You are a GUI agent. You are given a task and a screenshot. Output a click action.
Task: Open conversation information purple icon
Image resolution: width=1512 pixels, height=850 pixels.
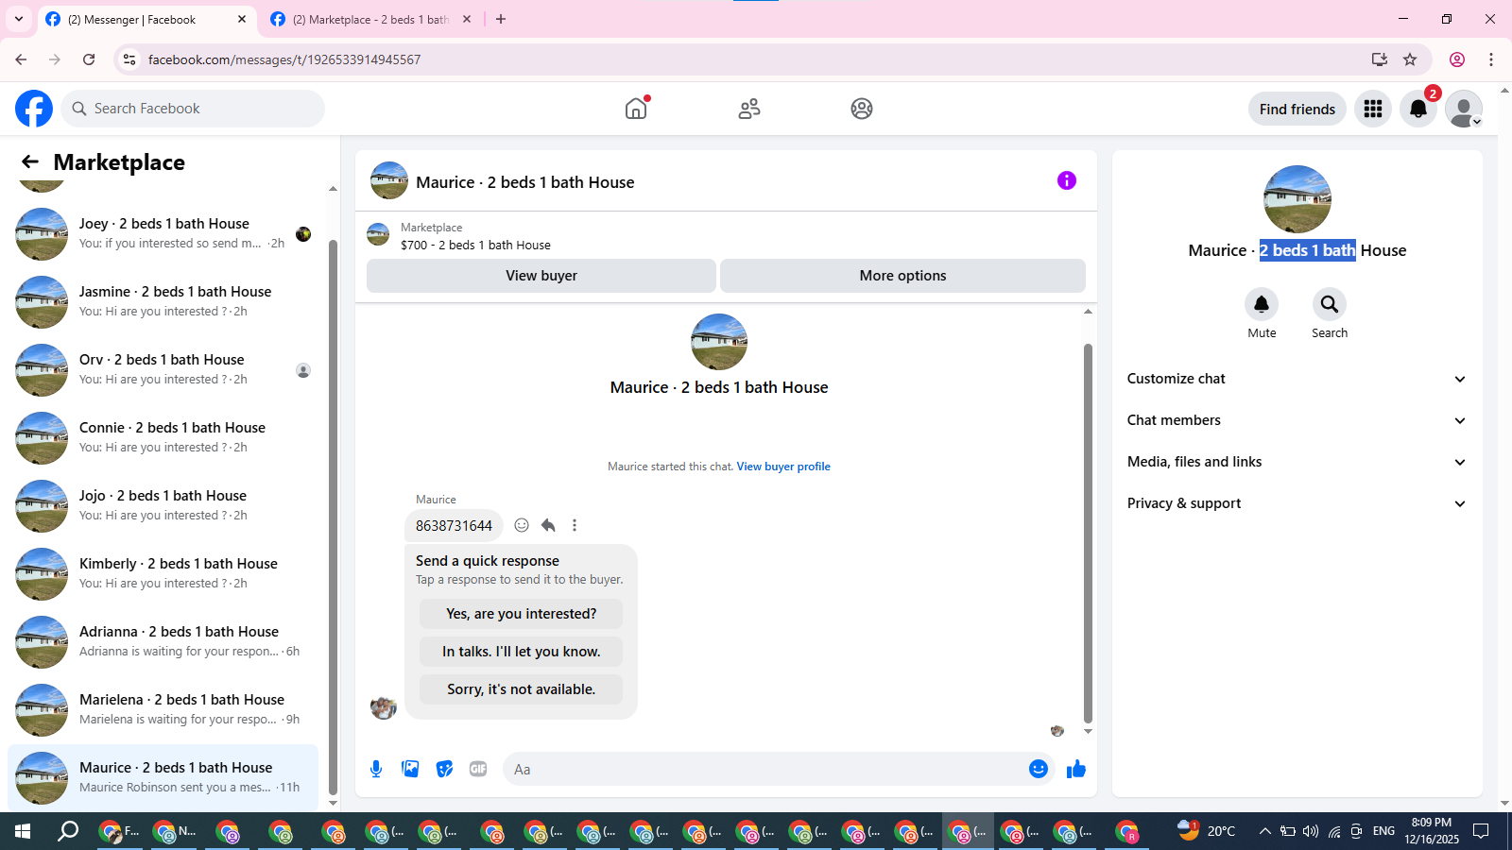(x=1067, y=180)
